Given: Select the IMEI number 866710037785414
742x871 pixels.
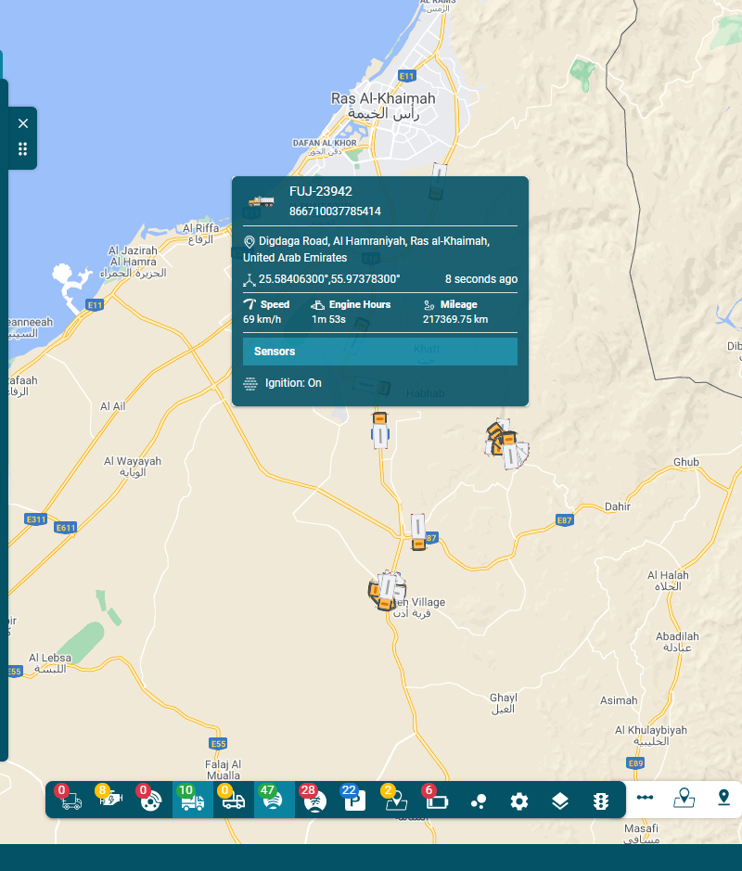Looking at the screenshot, I should point(335,211).
